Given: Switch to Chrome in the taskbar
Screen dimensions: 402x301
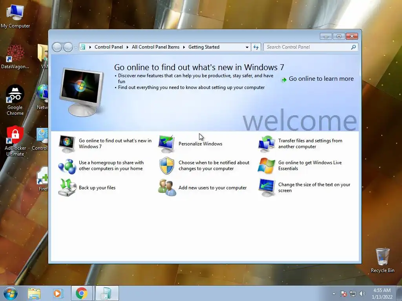Looking at the screenshot, I should [82, 293].
